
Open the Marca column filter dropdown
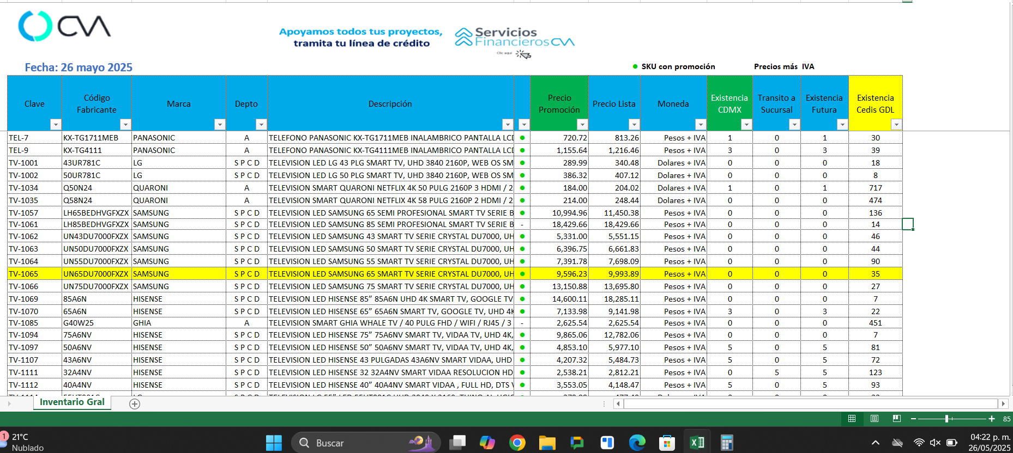pyautogui.click(x=220, y=125)
